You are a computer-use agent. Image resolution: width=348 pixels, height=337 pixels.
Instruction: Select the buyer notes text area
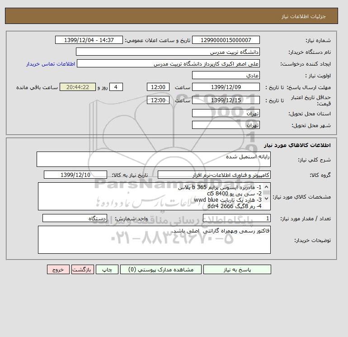[154, 240]
